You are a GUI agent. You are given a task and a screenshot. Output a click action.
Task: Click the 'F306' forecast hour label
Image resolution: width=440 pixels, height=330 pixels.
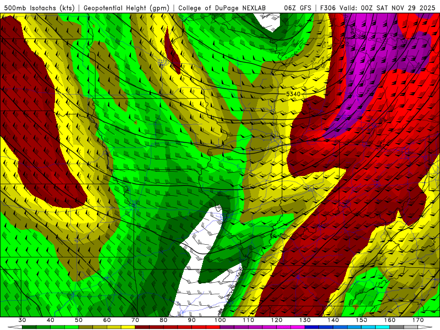tap(328, 8)
